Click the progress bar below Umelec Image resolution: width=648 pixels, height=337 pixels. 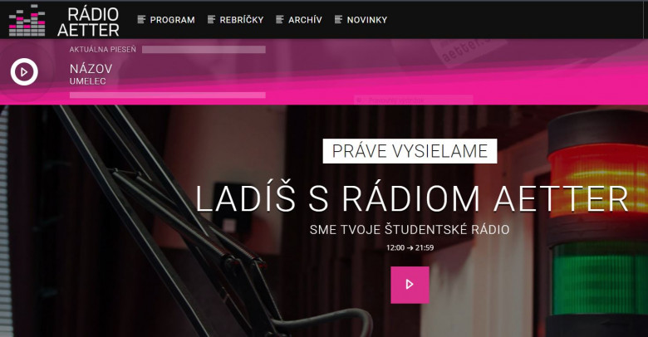pyautogui.click(x=167, y=95)
